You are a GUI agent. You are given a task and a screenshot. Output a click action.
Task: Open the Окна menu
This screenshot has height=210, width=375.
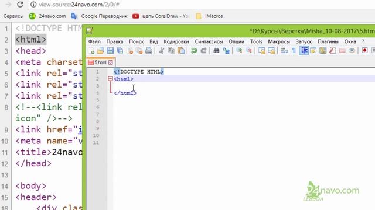pyautogui.click(x=350, y=41)
